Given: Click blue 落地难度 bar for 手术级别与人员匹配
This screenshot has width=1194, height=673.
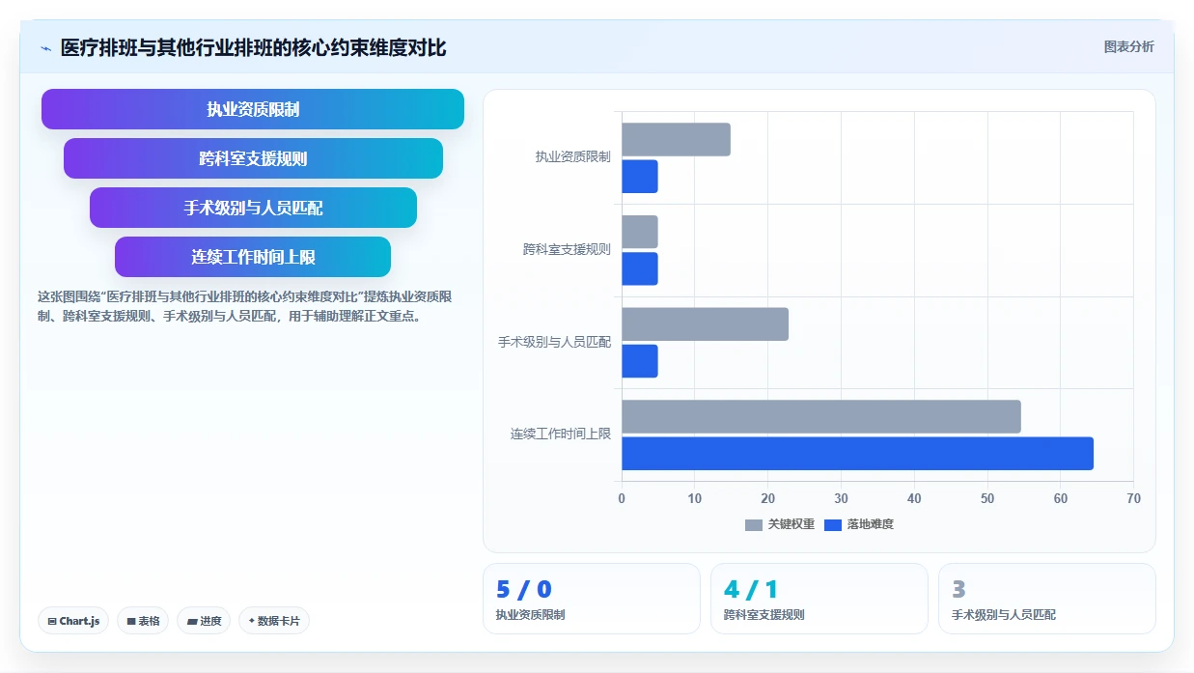Looking at the screenshot, I should coord(639,361).
